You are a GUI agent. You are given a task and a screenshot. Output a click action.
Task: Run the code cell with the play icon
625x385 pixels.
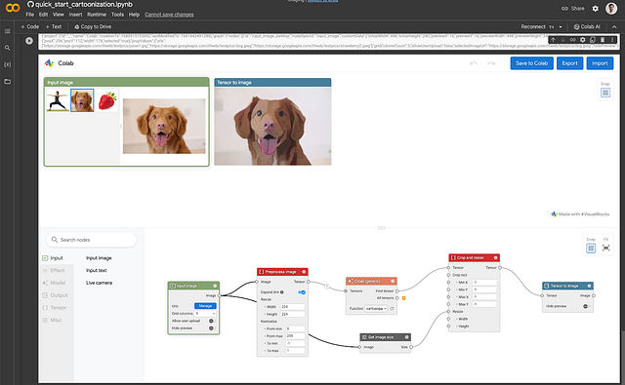[x=29, y=41]
